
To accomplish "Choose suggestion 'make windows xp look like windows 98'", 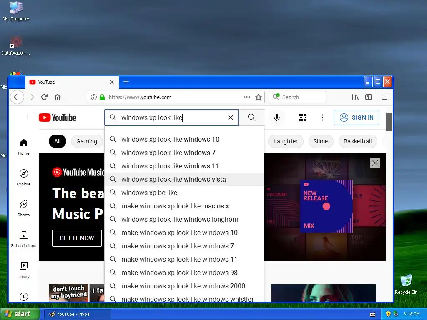I will tap(184, 272).
